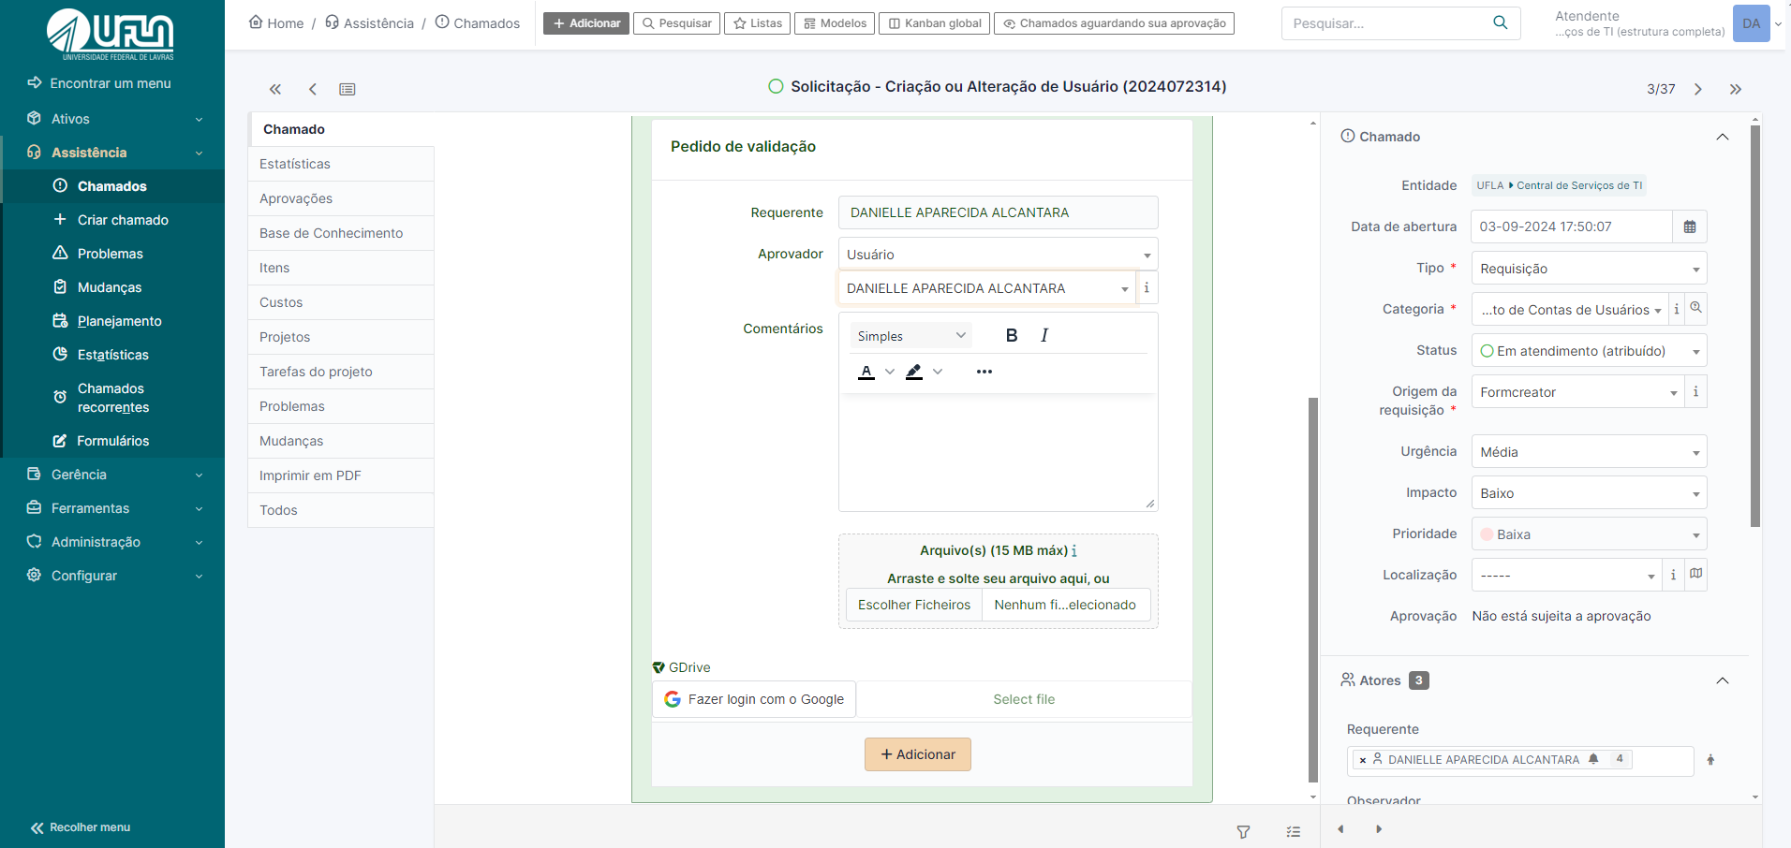Go to first ticket double-left arrow
1791x848 pixels.
click(x=275, y=89)
